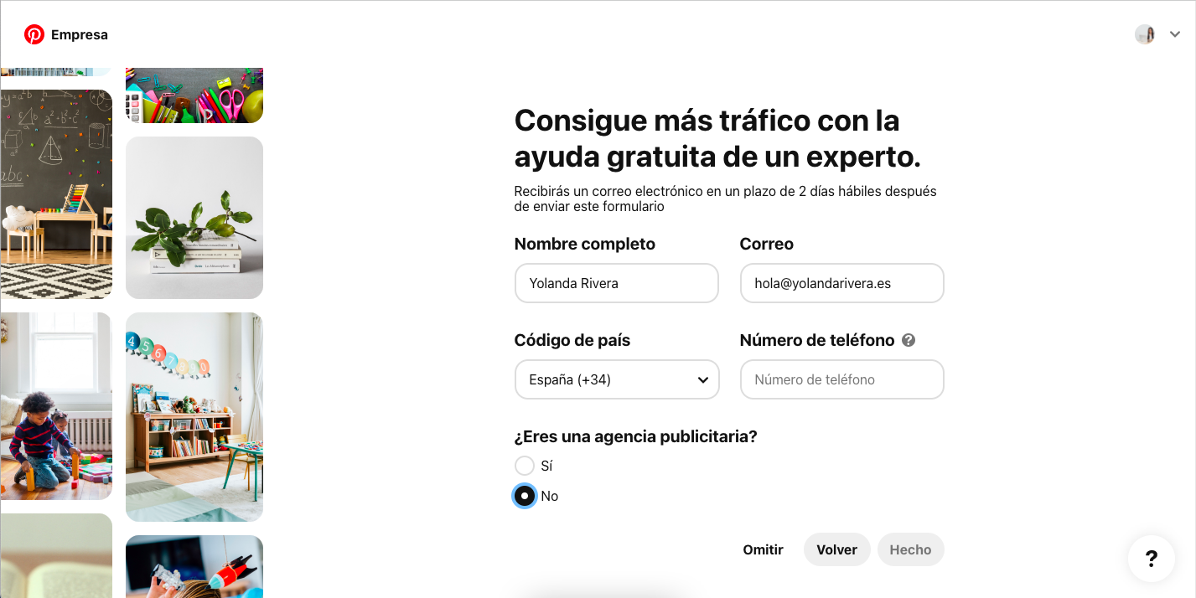Select No for agencia publicitaria
This screenshot has width=1196, height=598.
click(525, 496)
